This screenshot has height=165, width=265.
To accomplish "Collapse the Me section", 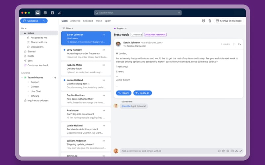I will 24,28.
